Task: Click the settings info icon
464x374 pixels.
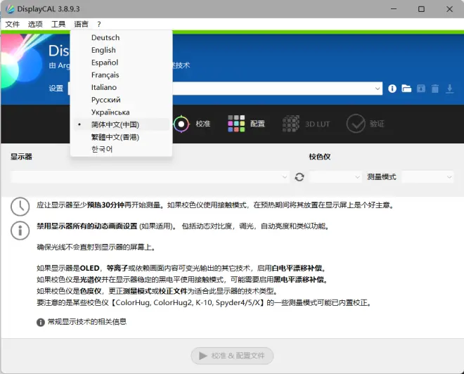Action: click(x=392, y=89)
